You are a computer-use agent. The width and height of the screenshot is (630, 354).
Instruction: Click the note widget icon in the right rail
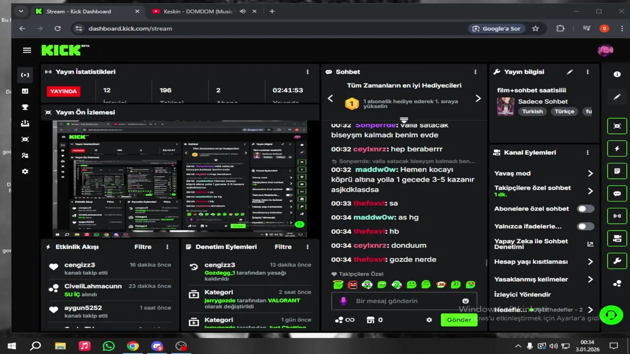[617, 171]
